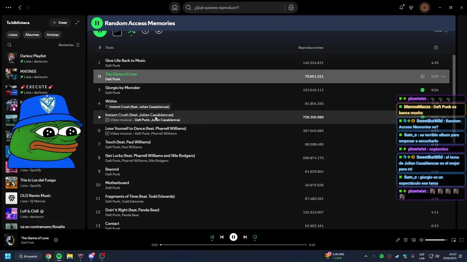467x262 pixels.
Task: Open more options for The Game of Love
Action: (x=443, y=76)
